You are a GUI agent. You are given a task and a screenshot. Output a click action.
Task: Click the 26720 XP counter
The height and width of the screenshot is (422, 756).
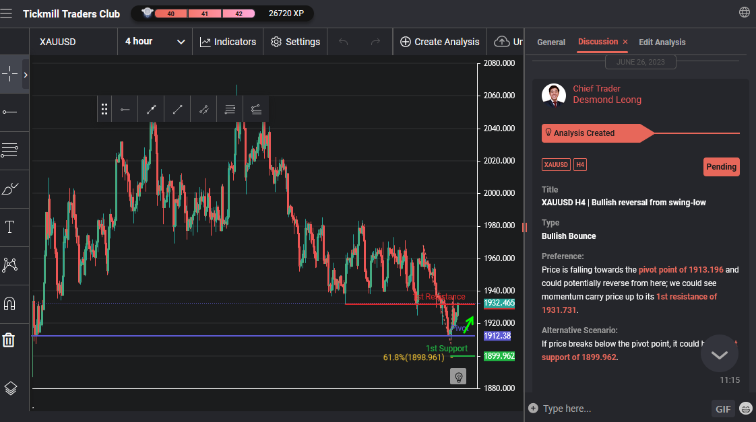point(286,13)
